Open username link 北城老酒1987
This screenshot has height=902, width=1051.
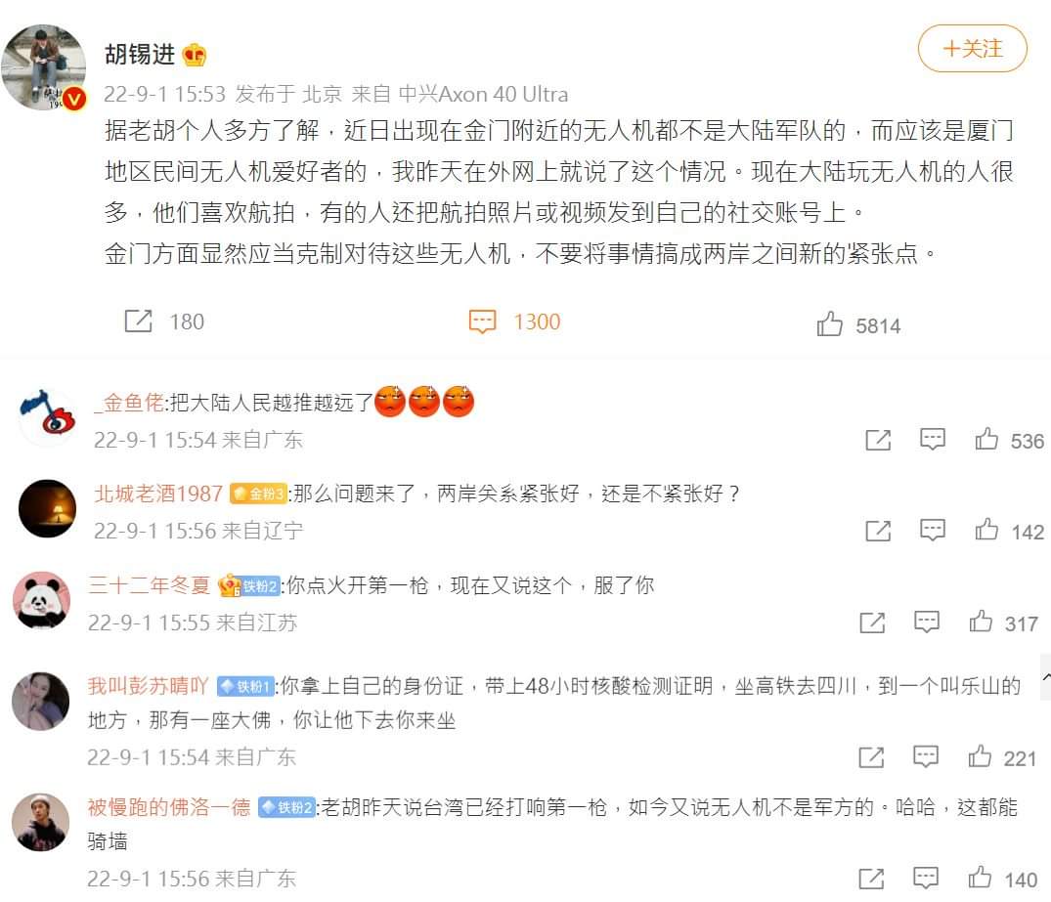pos(158,494)
